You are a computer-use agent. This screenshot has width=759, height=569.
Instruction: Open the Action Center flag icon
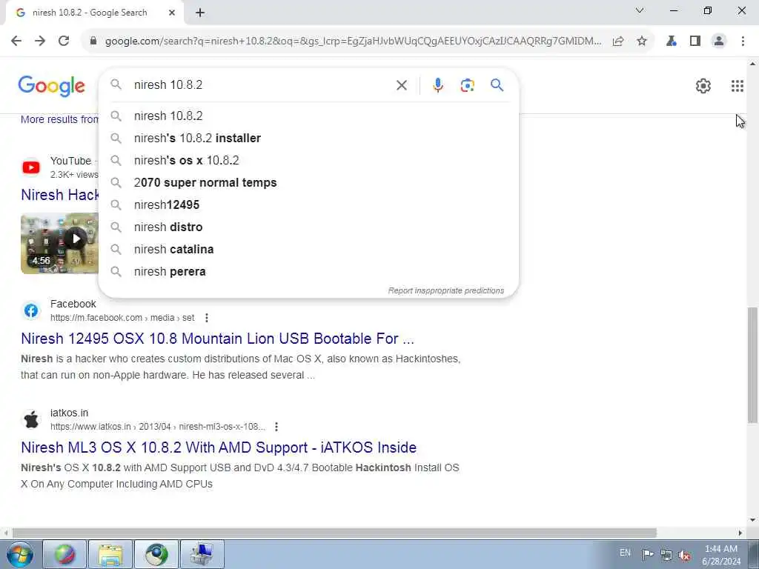[648, 554]
